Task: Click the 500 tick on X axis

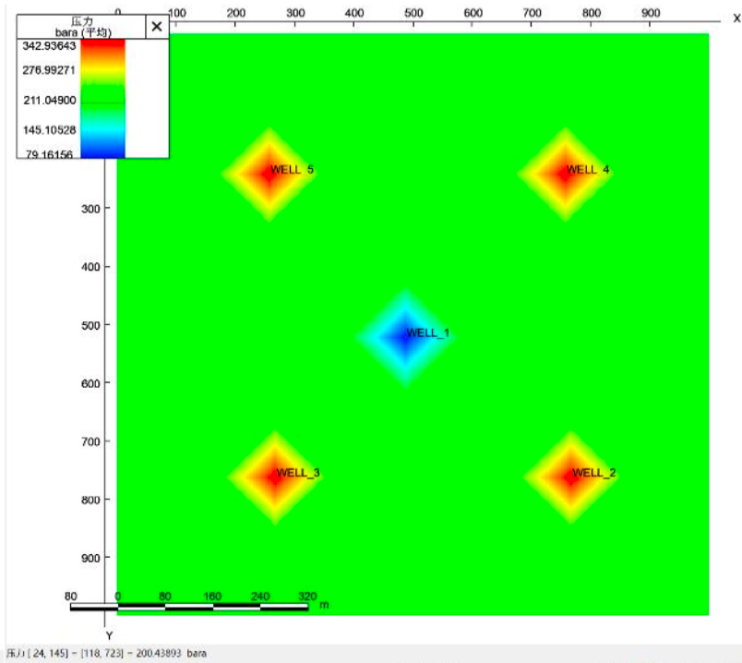Action: [413, 13]
